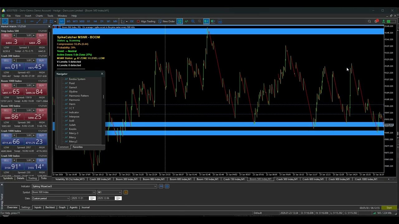Viewport: 399px width, 224px height.
Task: Select the cursor arrow tool
Action: click(5, 21)
